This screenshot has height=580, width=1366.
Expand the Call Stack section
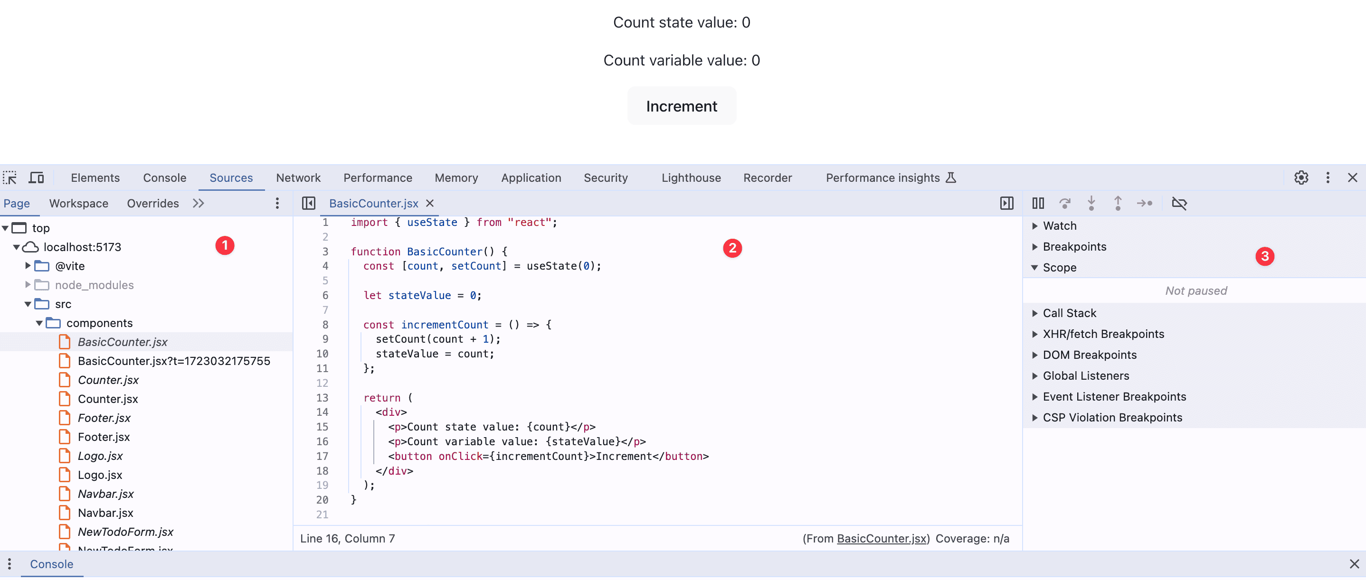tap(1034, 314)
